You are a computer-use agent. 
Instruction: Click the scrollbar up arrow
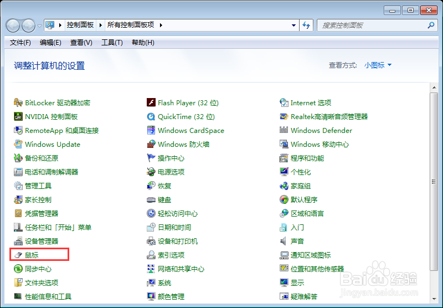[434, 88]
